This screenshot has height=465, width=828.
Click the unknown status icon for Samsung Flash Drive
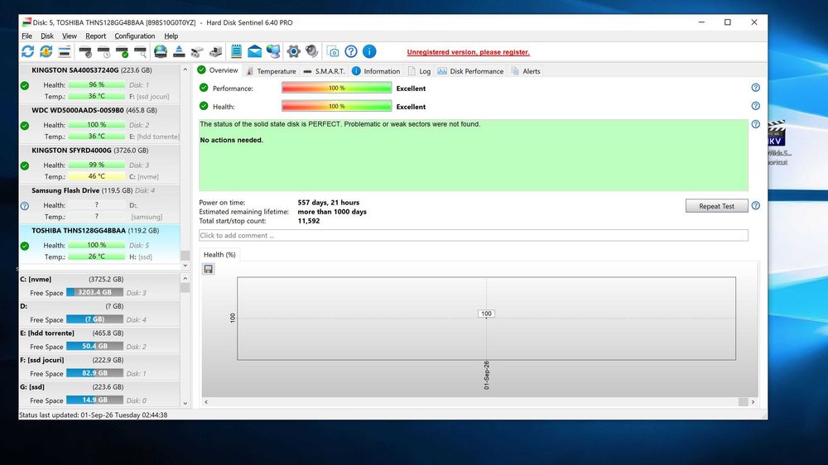tap(25, 206)
